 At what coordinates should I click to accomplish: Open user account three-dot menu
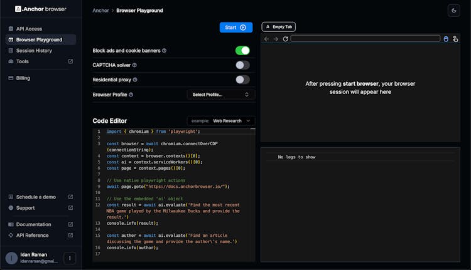(x=70, y=258)
